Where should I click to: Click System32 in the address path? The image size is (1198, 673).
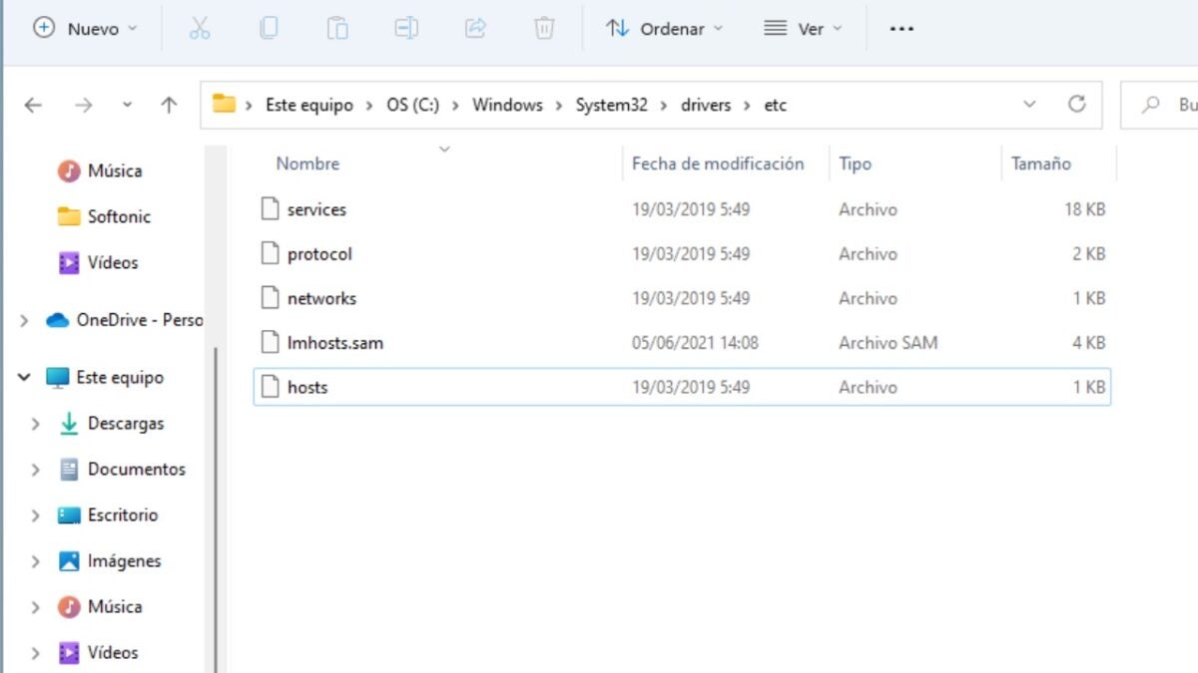coord(611,105)
